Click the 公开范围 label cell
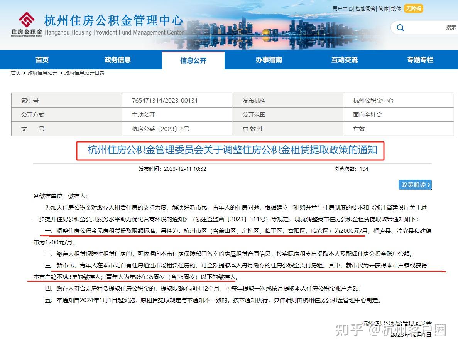 point(288,114)
